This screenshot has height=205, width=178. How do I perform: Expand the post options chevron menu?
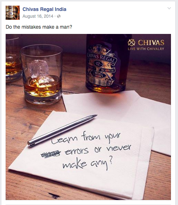pyautogui.click(x=169, y=8)
